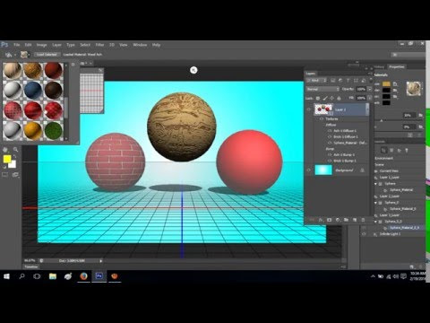
Task: Open Fill slider dropdown arrow
Action: (370, 98)
